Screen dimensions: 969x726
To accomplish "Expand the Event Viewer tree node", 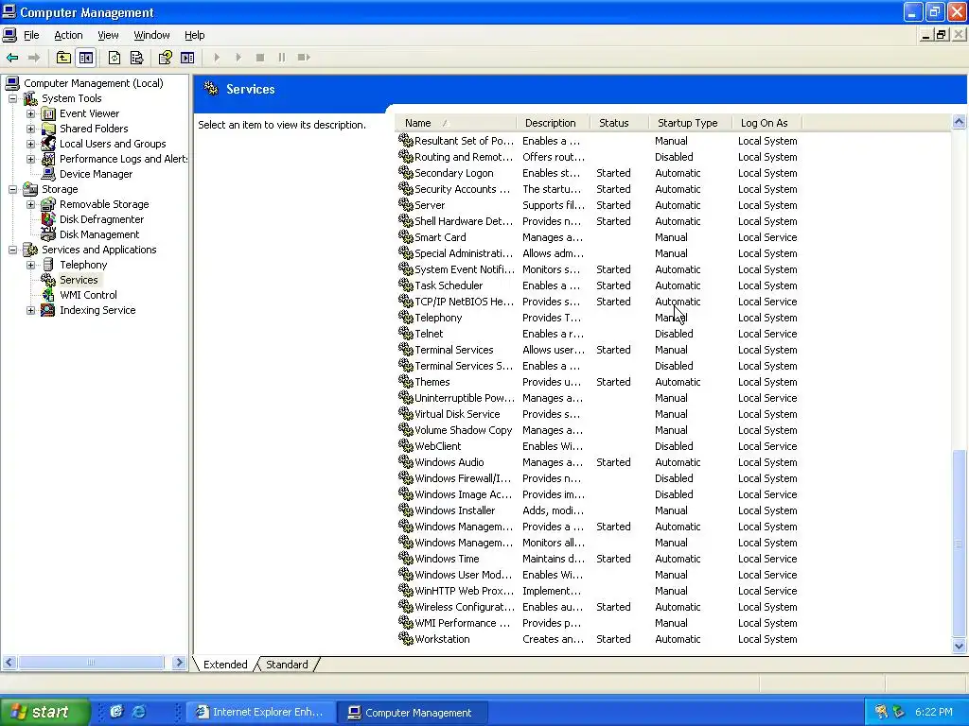I will click(x=30, y=113).
